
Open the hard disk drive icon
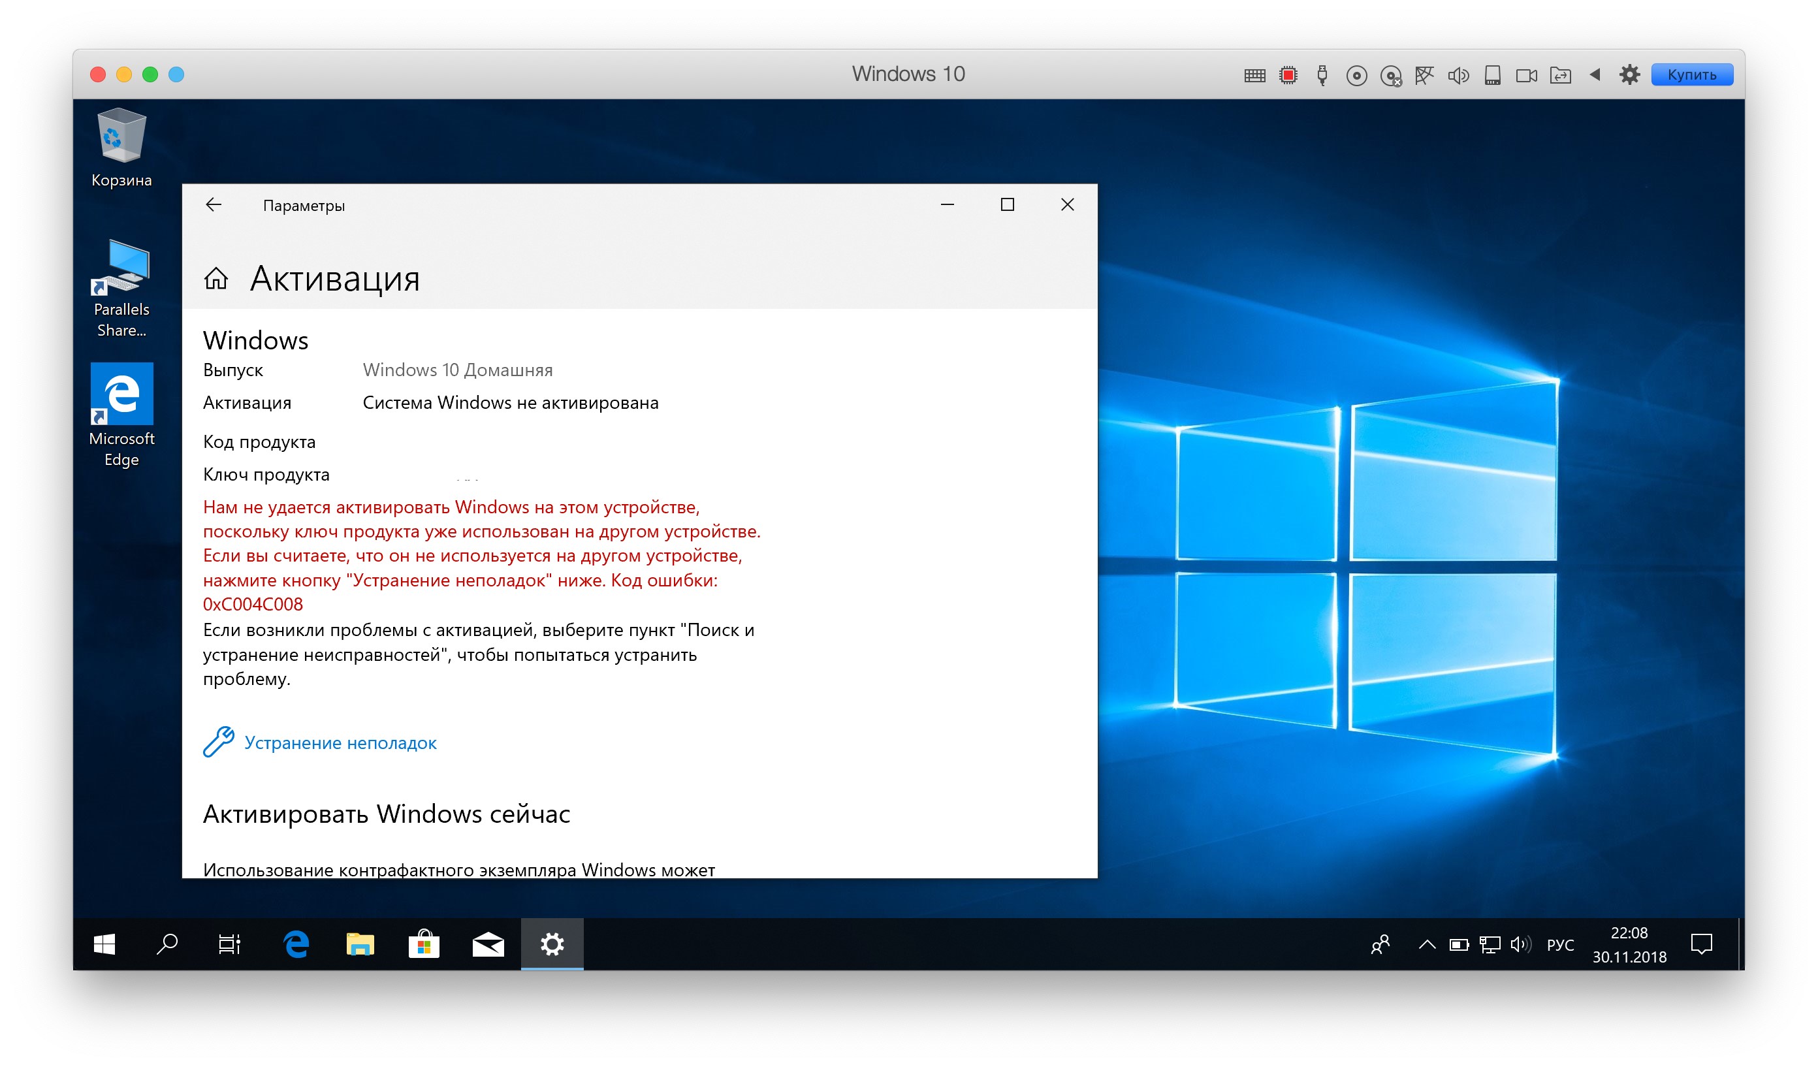(1492, 75)
